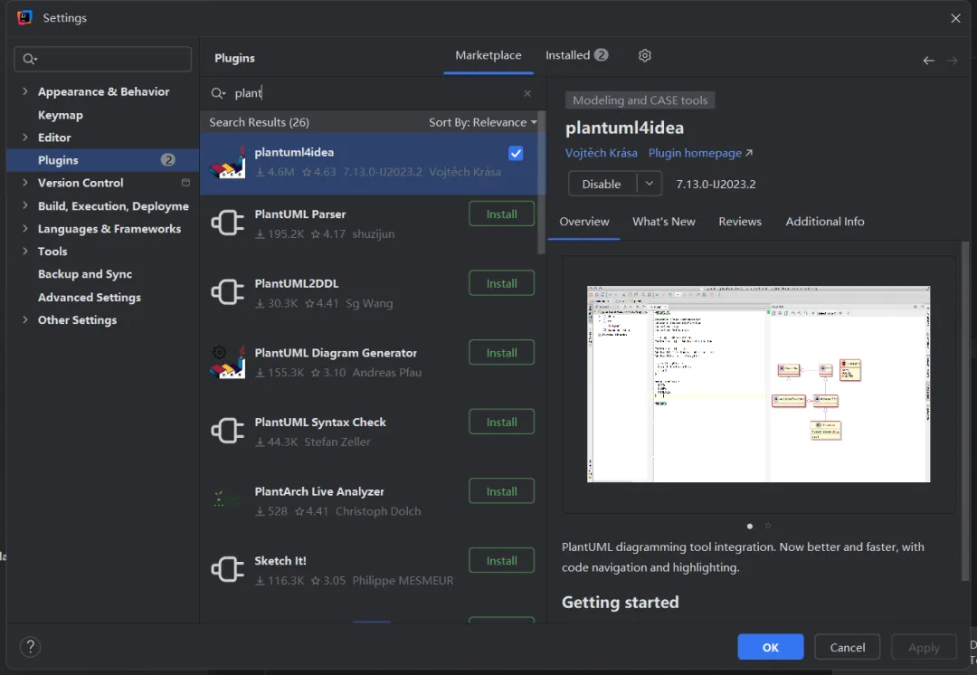Install the PlantUML Diagram Generator plugin
Image resolution: width=977 pixels, height=675 pixels.
[501, 353]
